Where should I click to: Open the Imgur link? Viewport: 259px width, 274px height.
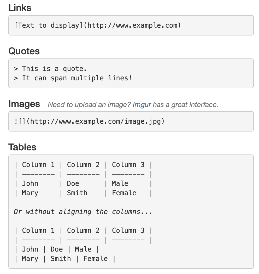pyautogui.click(x=142, y=105)
